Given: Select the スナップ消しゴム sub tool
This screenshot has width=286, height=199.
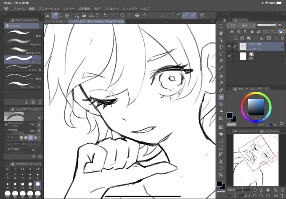Looking at the screenshot, I should (x=22, y=85).
